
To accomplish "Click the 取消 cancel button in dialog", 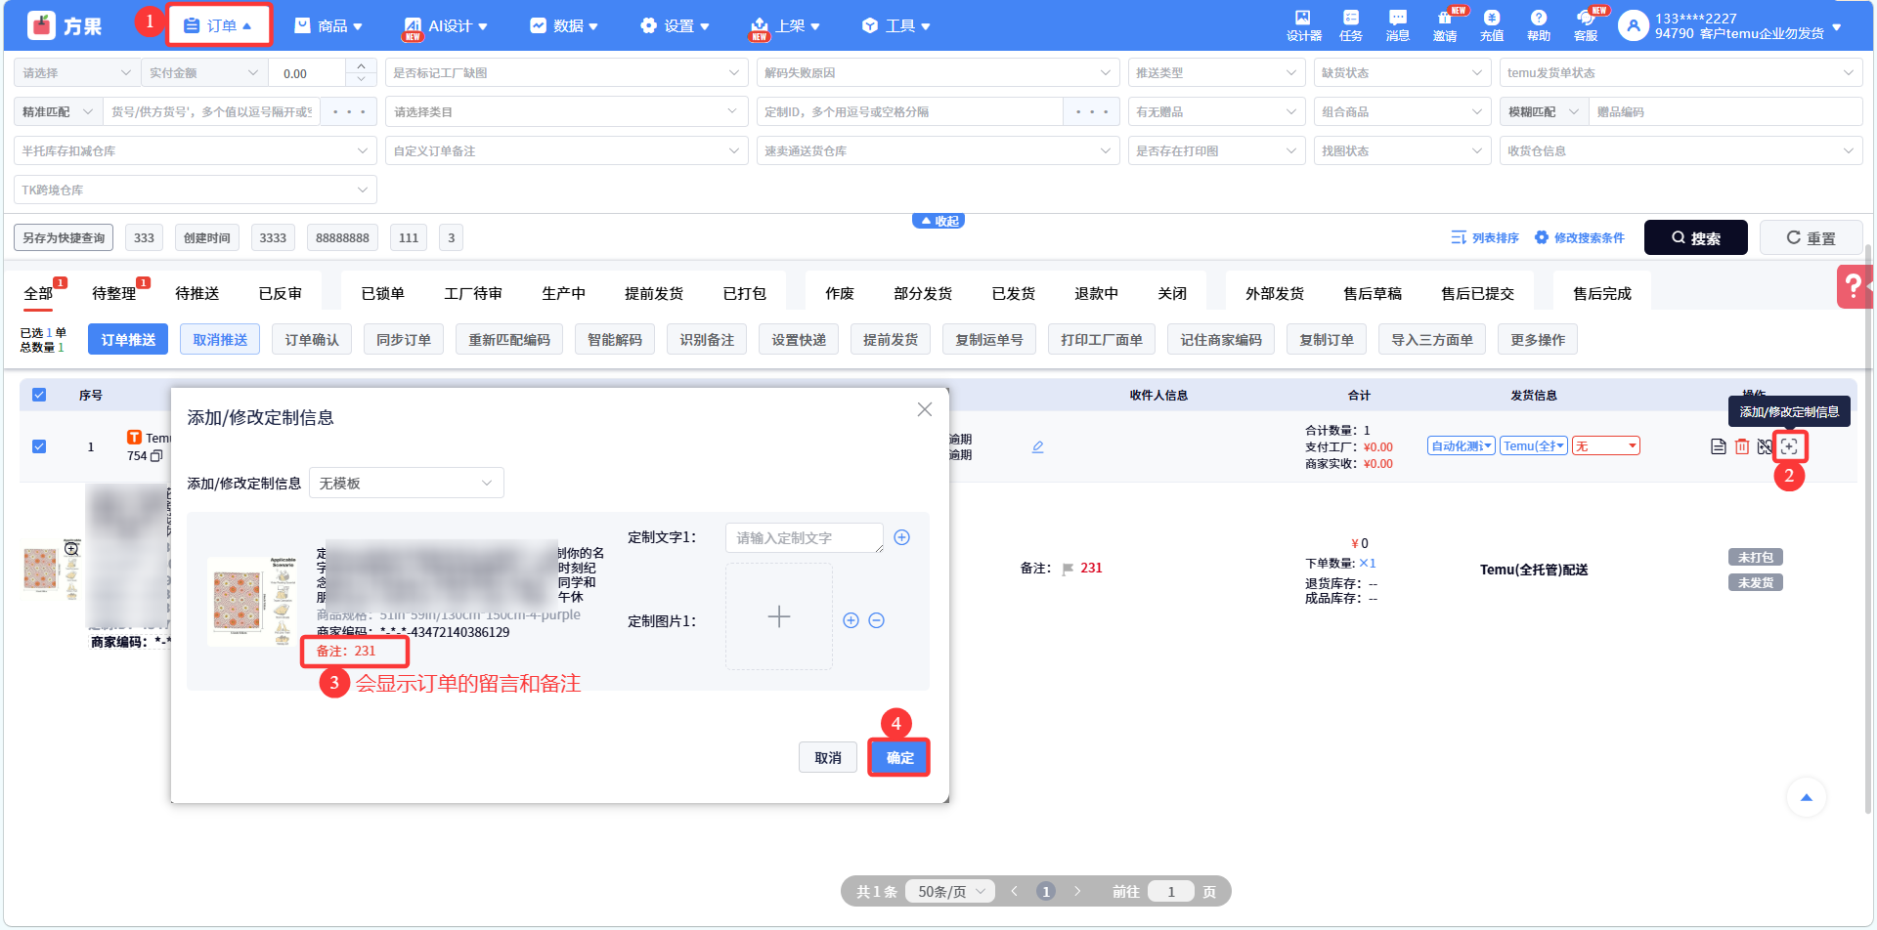I will tap(827, 758).
